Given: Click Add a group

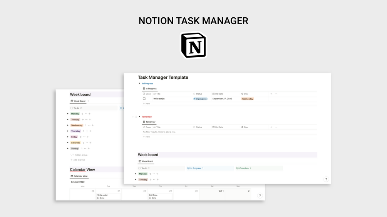Looking at the screenshot, I should [x=78, y=160].
